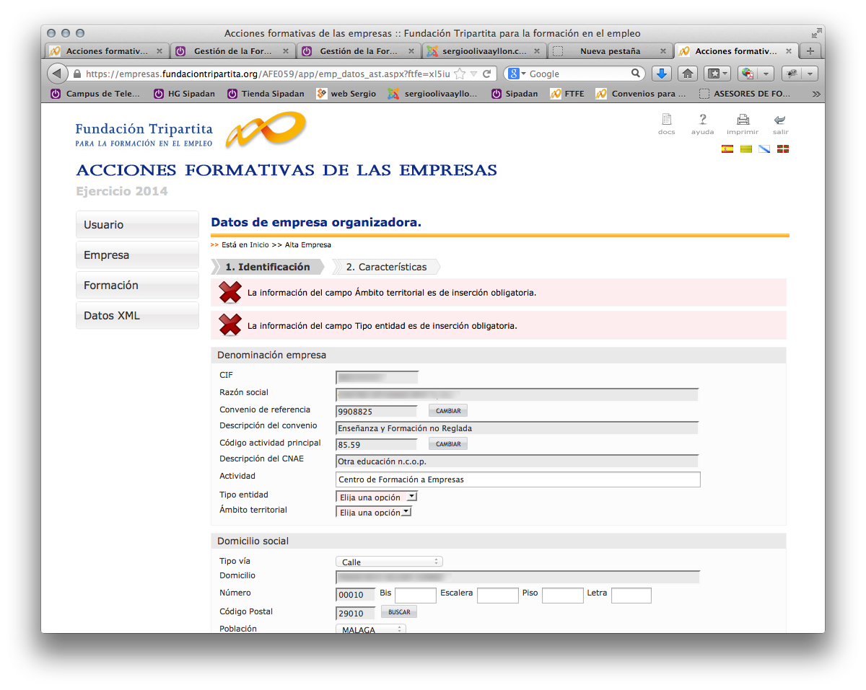Open the bookmarks menu toolbar icon

coord(717,74)
